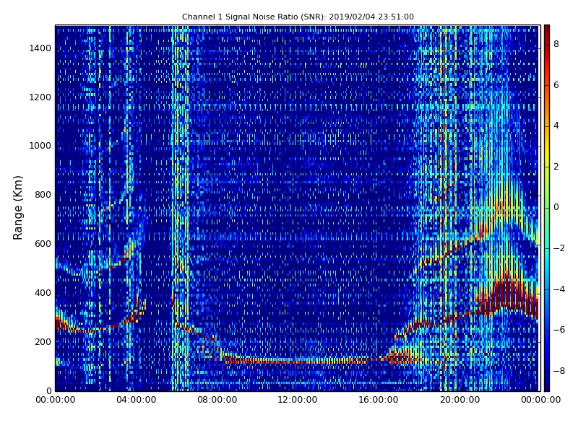The width and height of the screenshot is (578, 433).
Task: Click the dark blue bottom of the colorbar
Action: (547, 385)
